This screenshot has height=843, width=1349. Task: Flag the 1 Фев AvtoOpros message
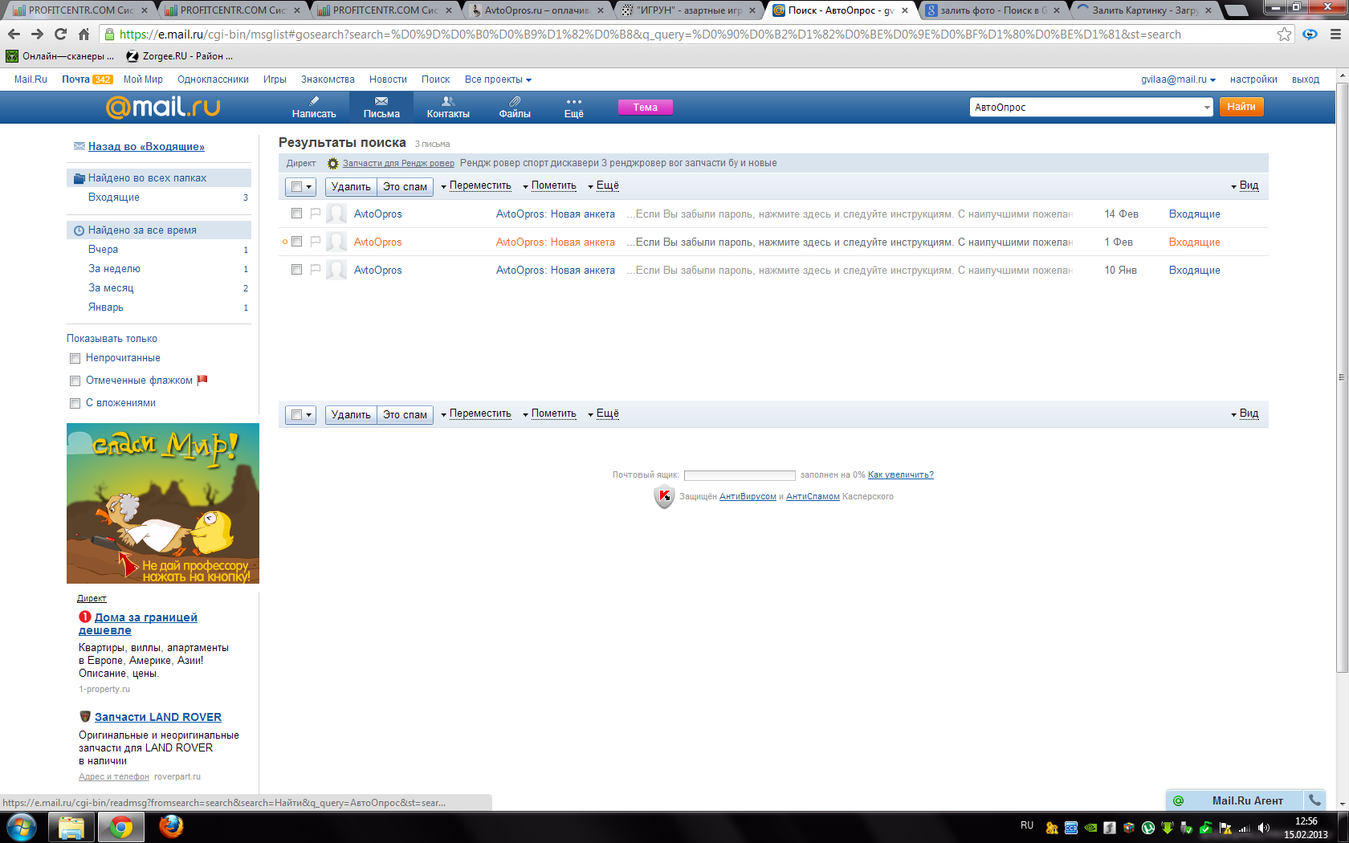click(x=316, y=242)
